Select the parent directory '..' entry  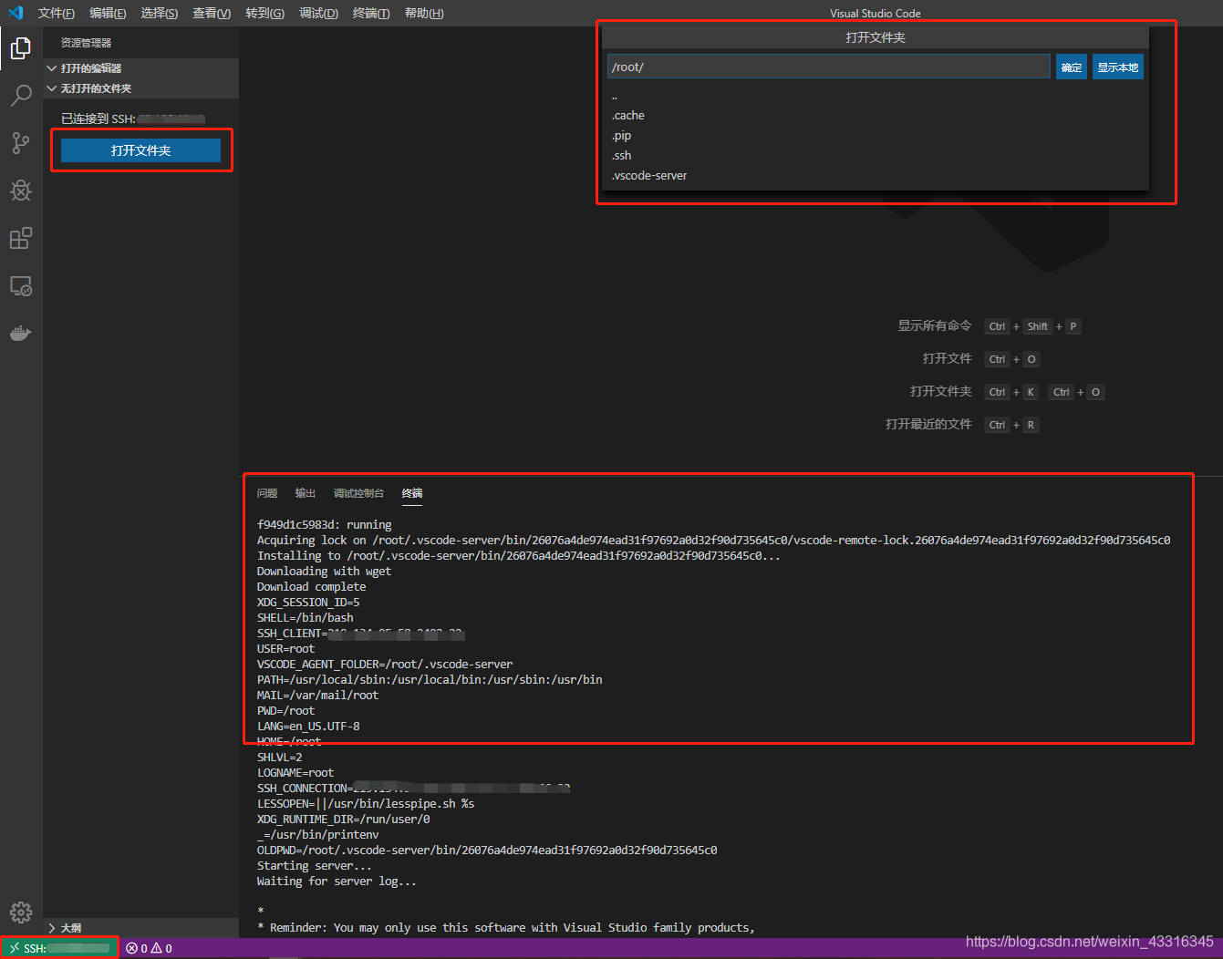[x=875, y=96]
